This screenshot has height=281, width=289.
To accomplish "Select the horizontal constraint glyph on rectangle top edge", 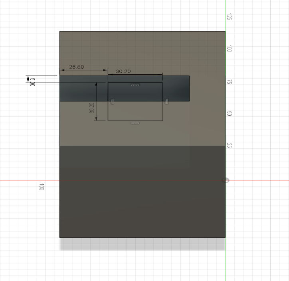I will pos(135,85).
